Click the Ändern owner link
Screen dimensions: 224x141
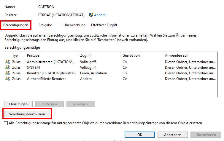click(100, 15)
